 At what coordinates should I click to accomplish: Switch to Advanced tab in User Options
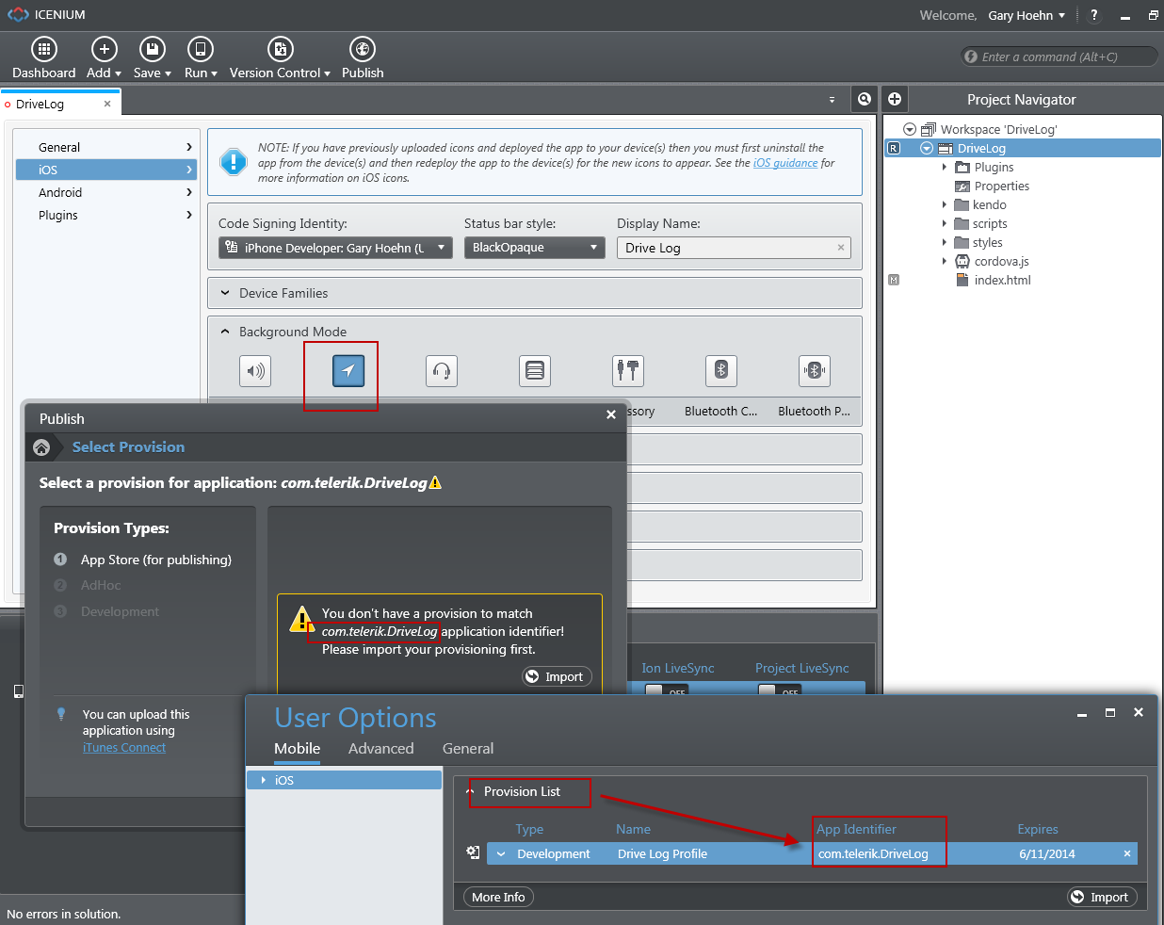(380, 748)
